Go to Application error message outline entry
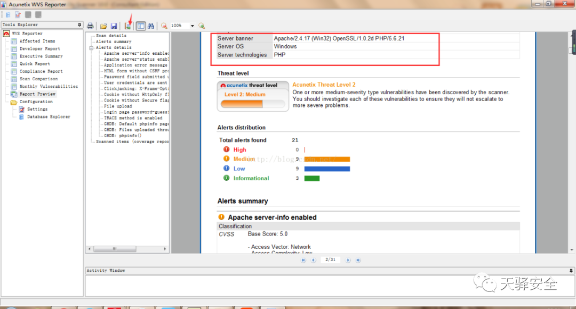Image resolution: width=576 pixels, height=309 pixels. (135, 65)
